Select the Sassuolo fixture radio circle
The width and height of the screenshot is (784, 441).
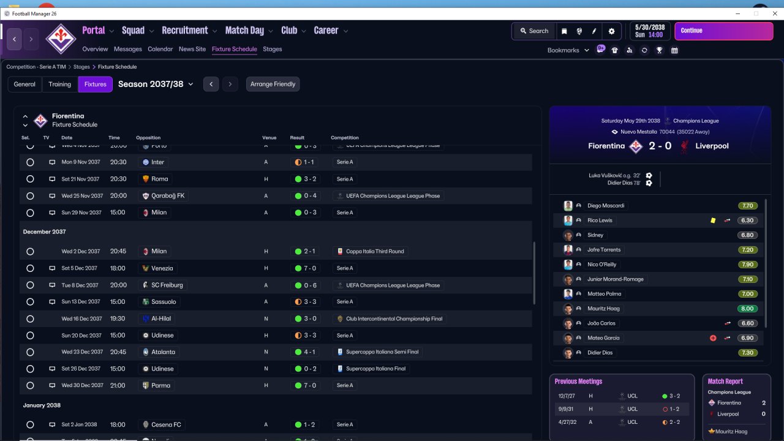(x=30, y=302)
